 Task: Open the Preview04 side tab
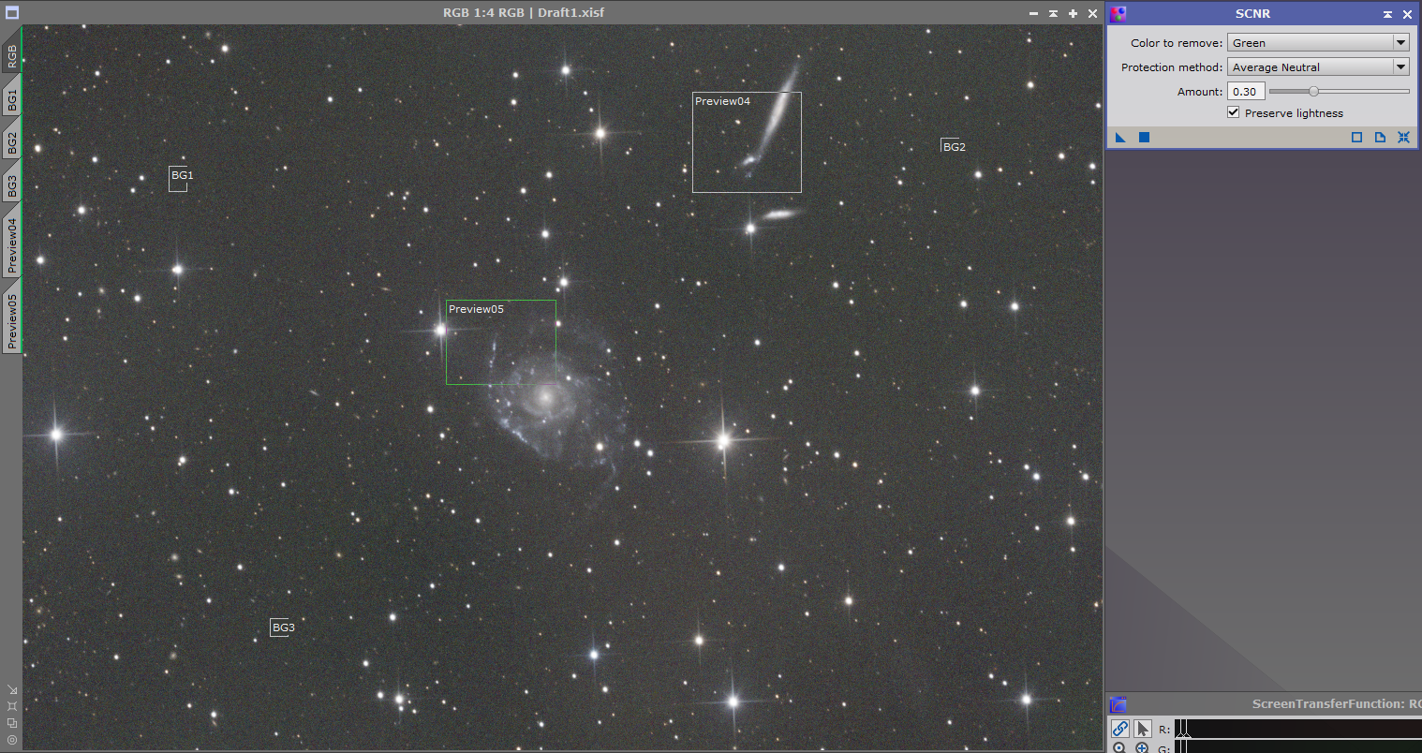pos(11,245)
